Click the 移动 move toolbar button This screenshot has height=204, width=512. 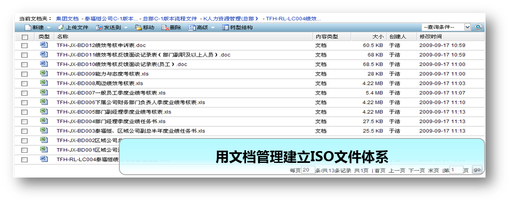(145, 28)
